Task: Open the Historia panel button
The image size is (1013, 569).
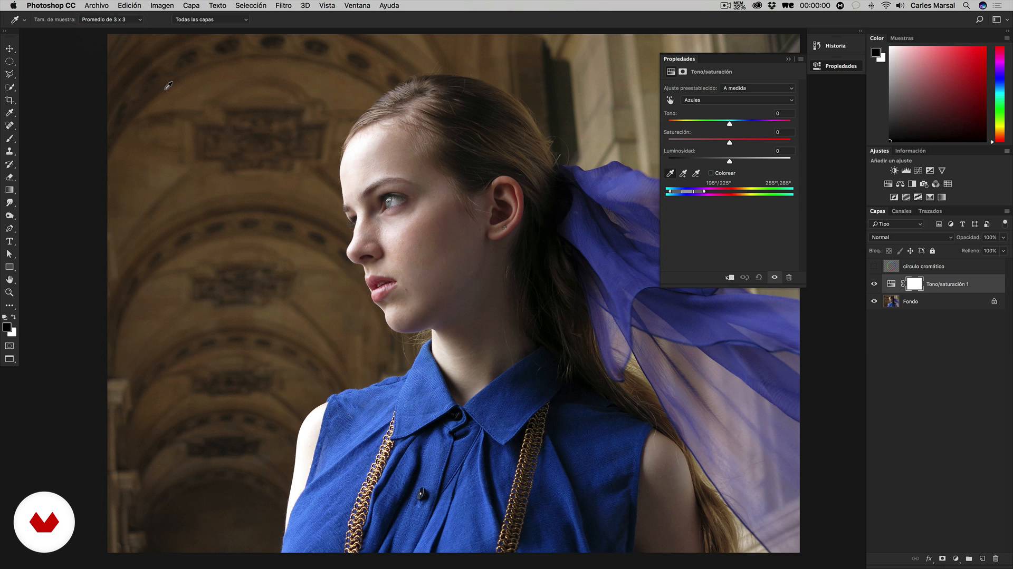Action: pyautogui.click(x=835, y=46)
